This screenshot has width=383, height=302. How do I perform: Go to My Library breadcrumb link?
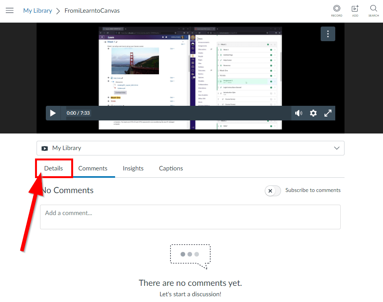click(x=38, y=10)
